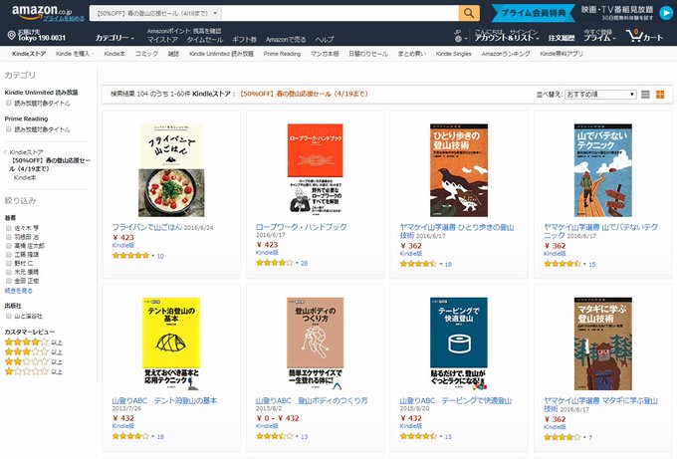Image resolution: width=677 pixels, height=459 pixels.
Task: Filter by four stars and up
Action: click(x=33, y=342)
